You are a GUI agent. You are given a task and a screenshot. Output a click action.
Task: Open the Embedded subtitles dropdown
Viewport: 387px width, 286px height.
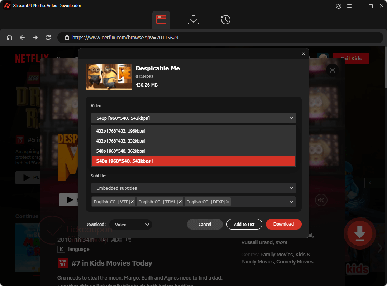tap(193, 188)
